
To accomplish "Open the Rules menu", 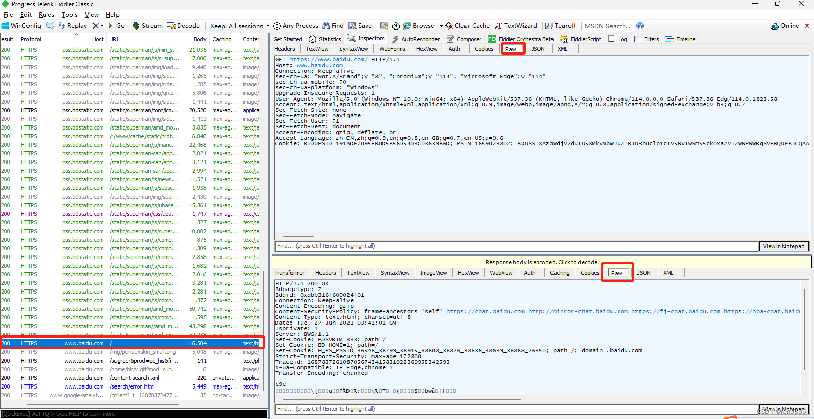I will 46,15.
